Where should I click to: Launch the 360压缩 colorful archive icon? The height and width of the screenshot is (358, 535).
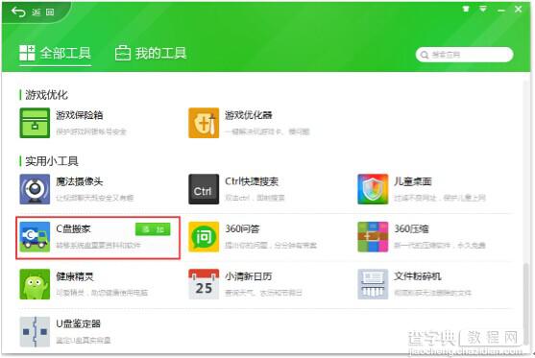coord(373,237)
